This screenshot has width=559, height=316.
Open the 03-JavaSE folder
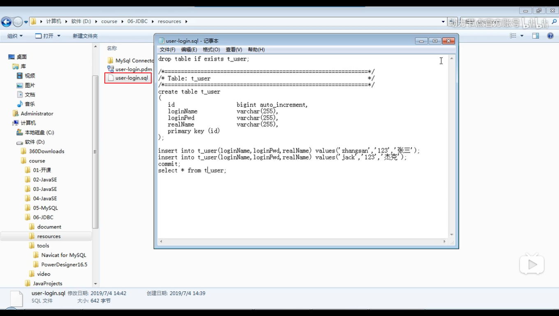pyautogui.click(x=41, y=189)
